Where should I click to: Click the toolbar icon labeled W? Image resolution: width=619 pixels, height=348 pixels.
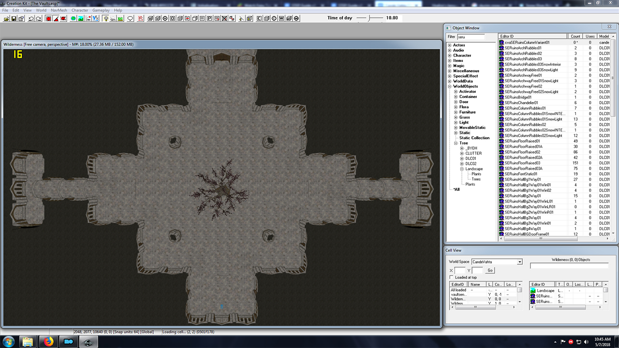(281, 18)
